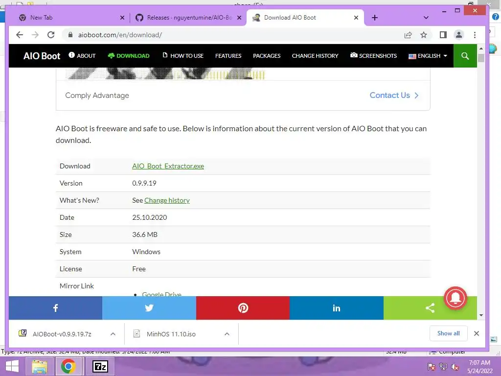Go back to the previous page
The width and height of the screenshot is (501, 376).
tap(20, 35)
